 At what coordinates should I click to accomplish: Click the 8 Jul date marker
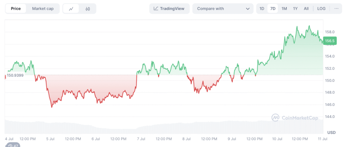tap(186, 139)
